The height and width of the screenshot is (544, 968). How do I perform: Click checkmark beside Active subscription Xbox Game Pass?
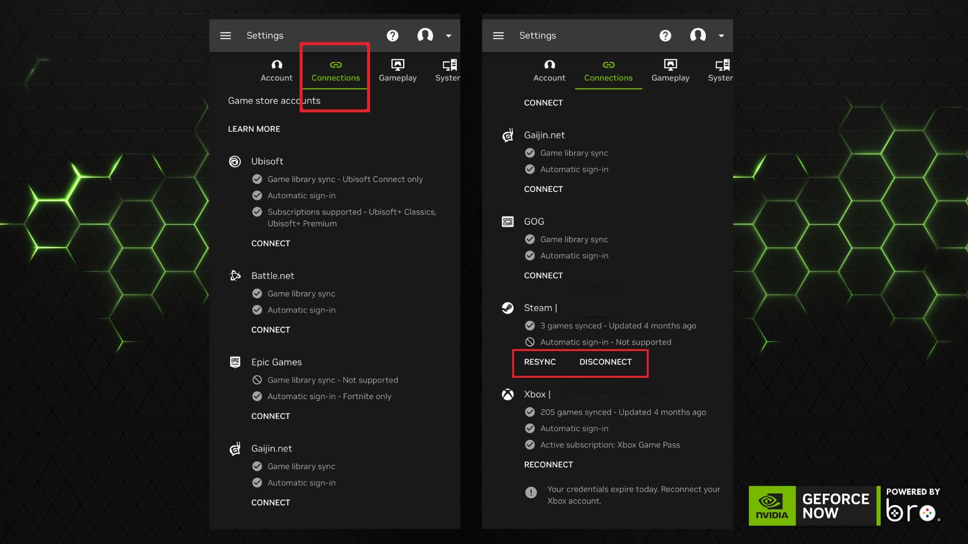(x=529, y=445)
